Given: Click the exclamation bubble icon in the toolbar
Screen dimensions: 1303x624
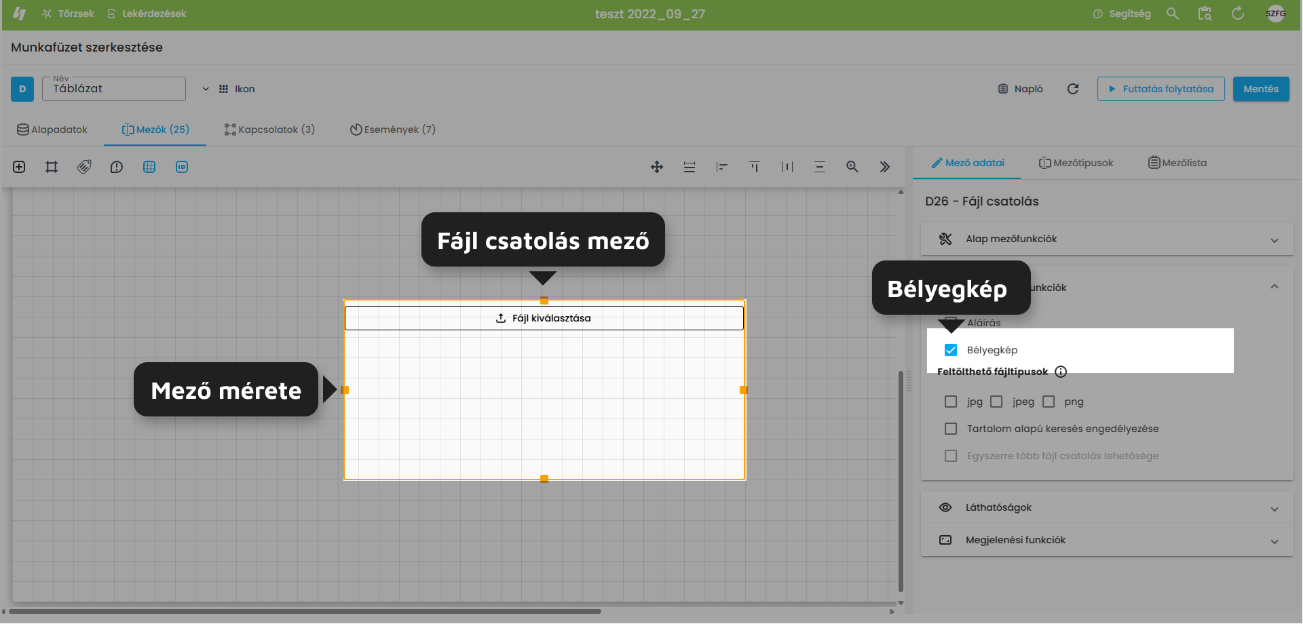Looking at the screenshot, I should pyautogui.click(x=117, y=167).
